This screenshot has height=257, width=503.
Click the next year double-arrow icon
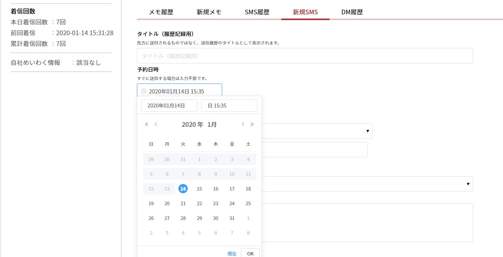252,124
